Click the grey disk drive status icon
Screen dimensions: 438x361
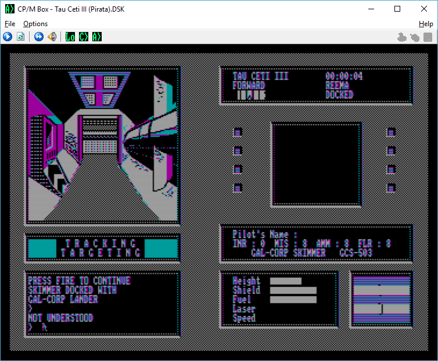[x=428, y=37]
